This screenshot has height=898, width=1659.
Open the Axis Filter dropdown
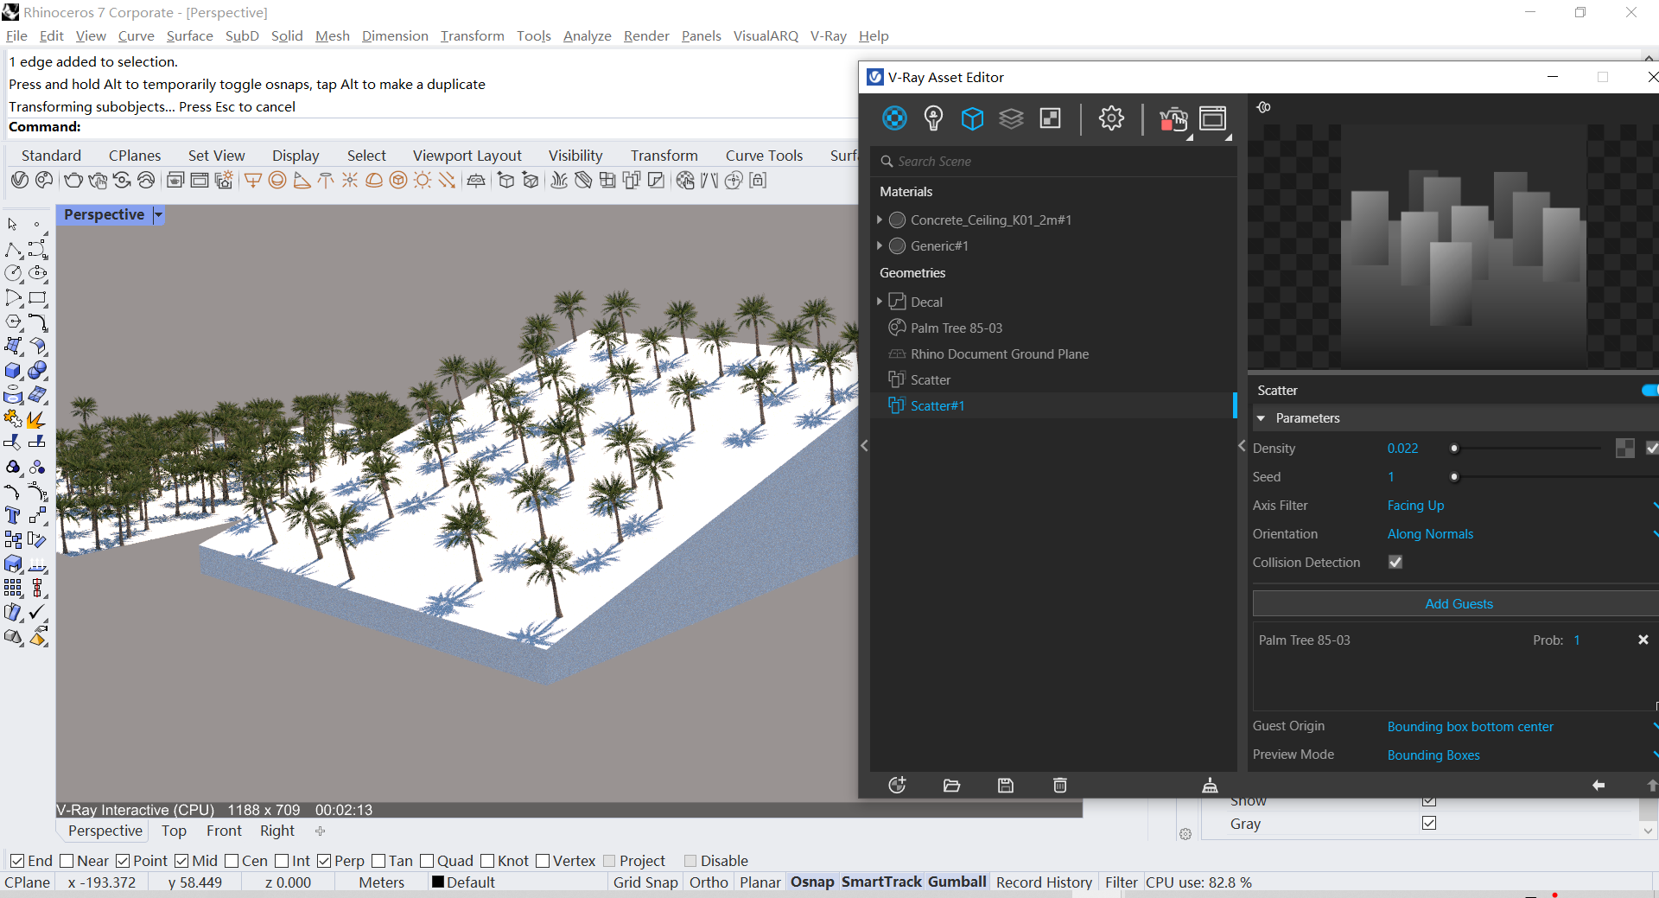click(1521, 506)
